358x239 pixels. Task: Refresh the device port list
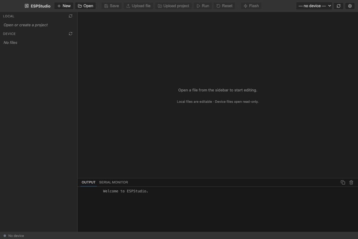point(338,6)
